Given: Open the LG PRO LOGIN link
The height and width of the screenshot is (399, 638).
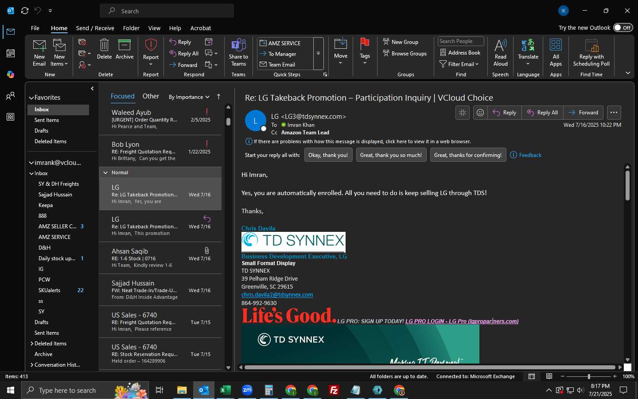Looking at the screenshot, I should tap(462, 321).
